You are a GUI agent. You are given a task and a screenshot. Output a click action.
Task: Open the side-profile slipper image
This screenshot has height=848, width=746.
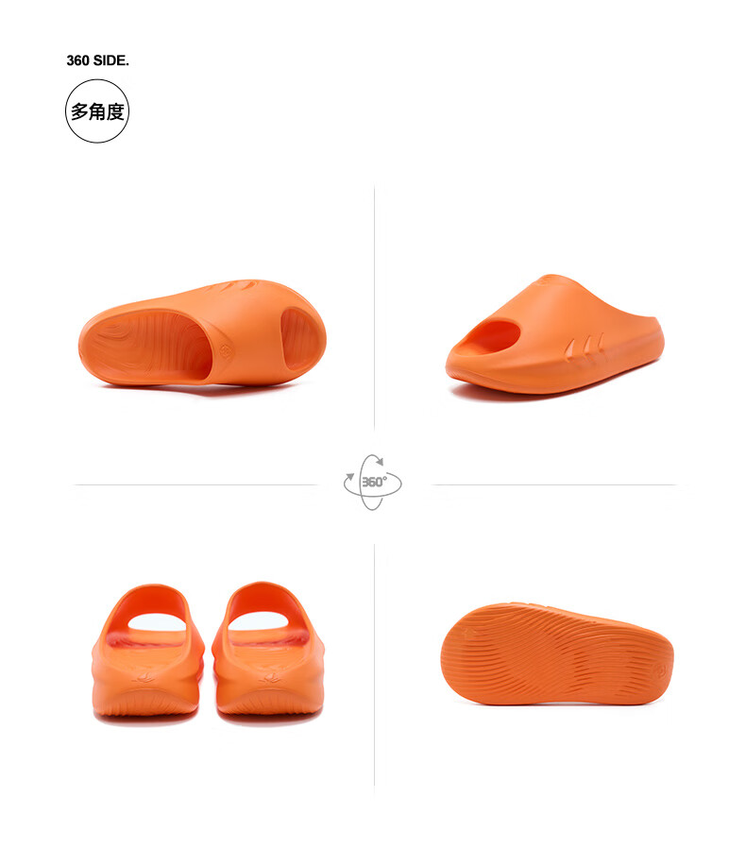click(x=554, y=335)
